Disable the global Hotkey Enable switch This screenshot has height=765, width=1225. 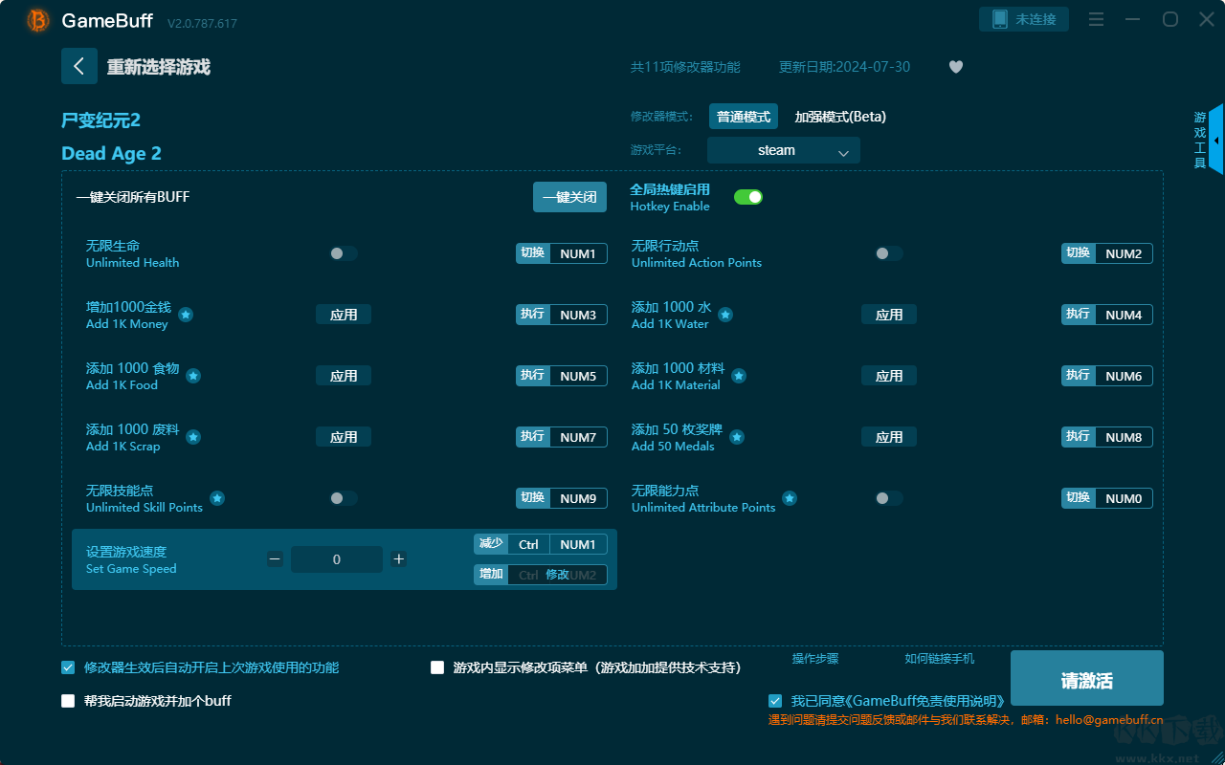[x=747, y=197]
